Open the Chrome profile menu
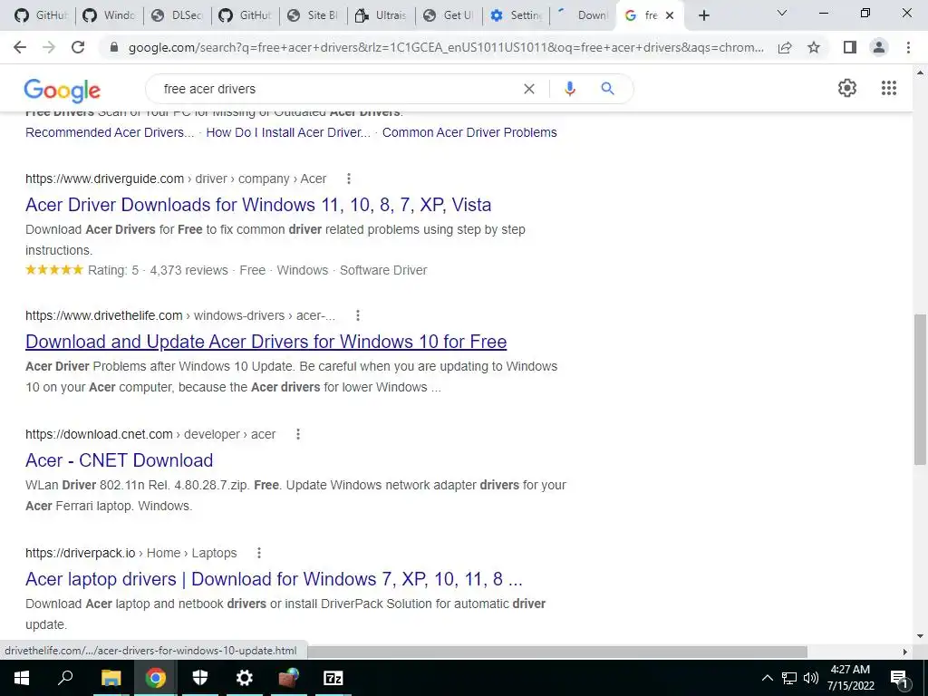 (879, 47)
